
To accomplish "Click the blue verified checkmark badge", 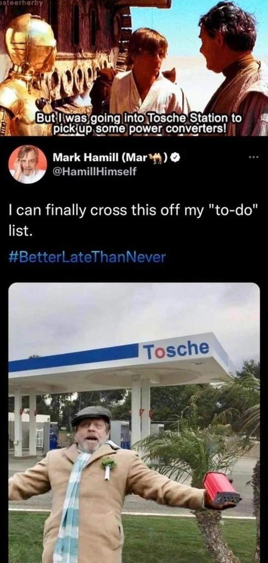I will click(176, 157).
